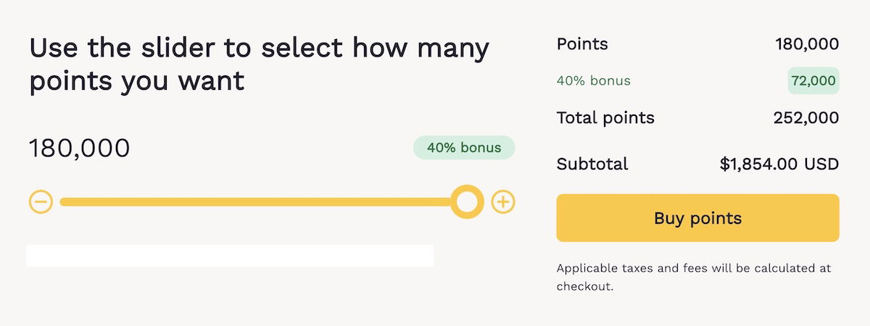Click the $1,854.00 USD subtotal amount

[779, 164]
